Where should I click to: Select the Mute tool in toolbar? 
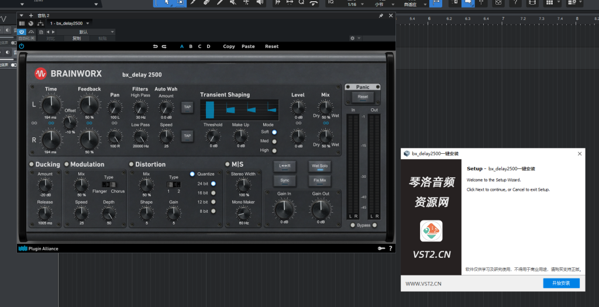(x=233, y=2)
